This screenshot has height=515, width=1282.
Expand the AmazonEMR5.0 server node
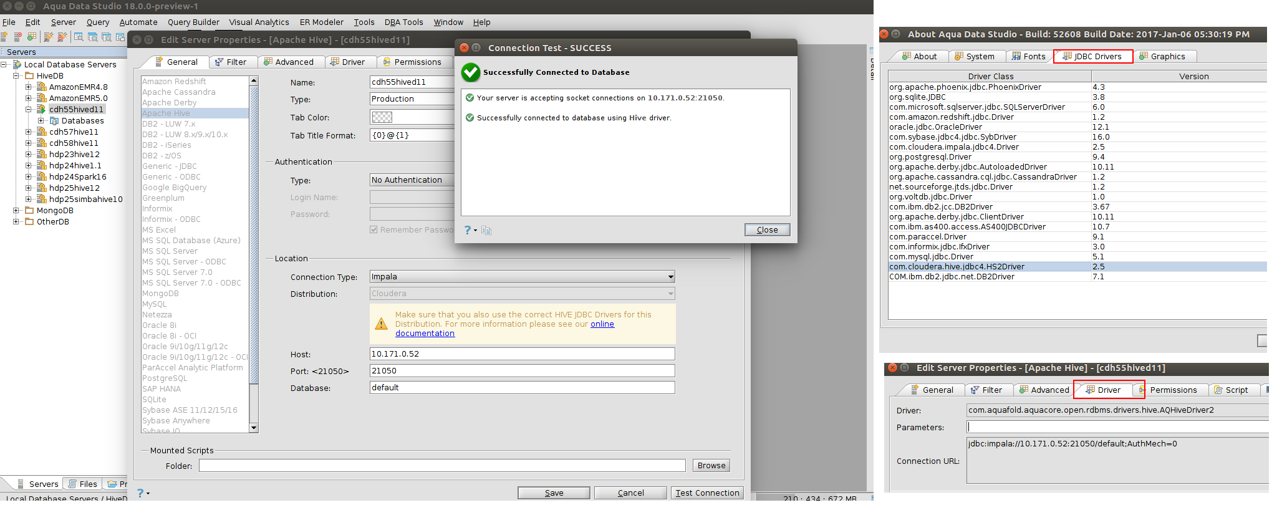(29, 98)
